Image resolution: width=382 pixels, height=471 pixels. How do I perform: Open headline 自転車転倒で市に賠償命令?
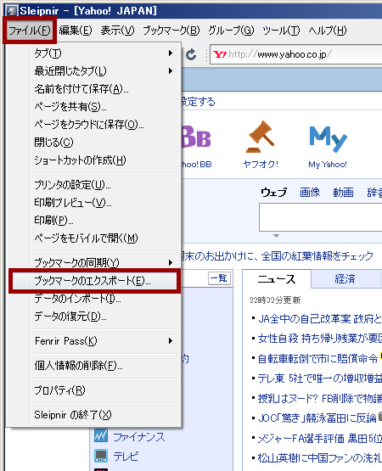[x=317, y=358]
